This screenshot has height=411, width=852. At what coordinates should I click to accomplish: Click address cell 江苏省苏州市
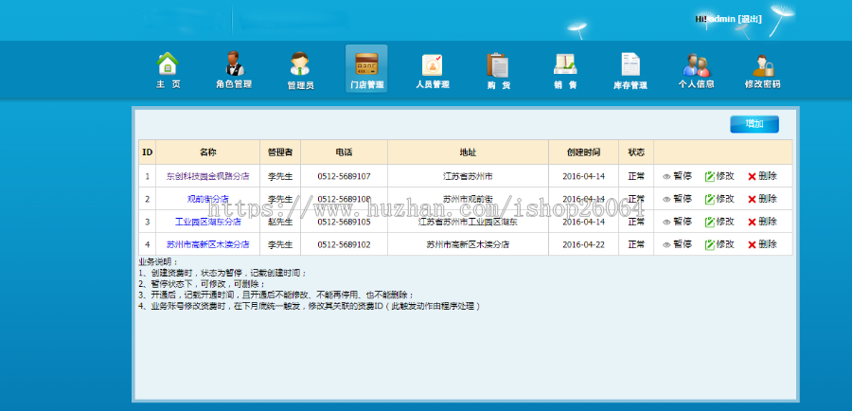coord(468,176)
